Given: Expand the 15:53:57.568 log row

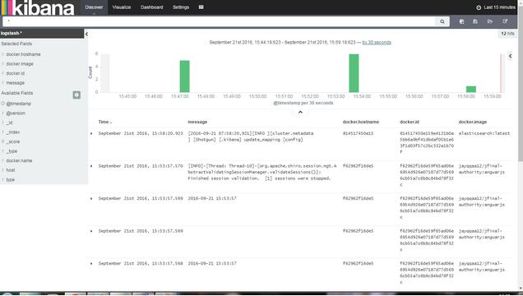Looking at the screenshot, I should (92, 263).
